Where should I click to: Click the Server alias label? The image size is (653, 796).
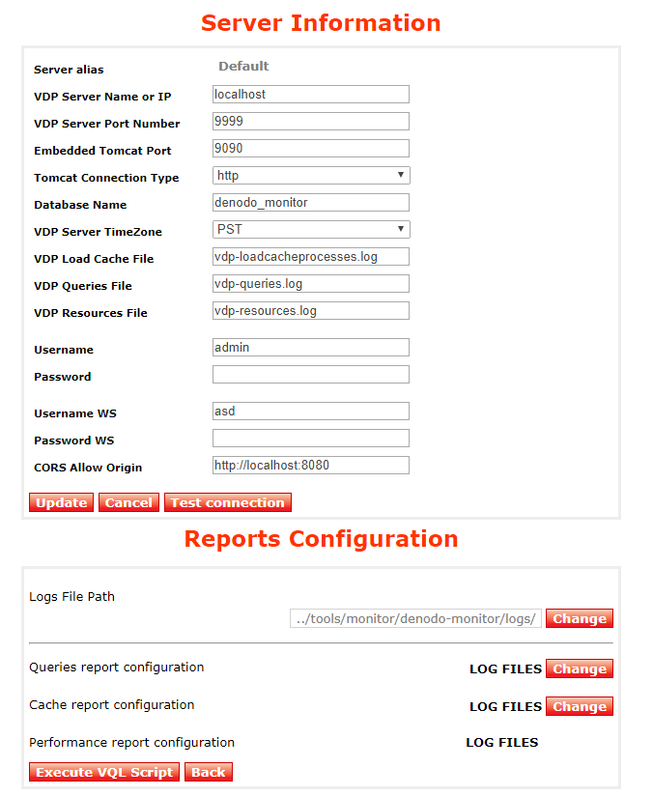[x=69, y=70]
